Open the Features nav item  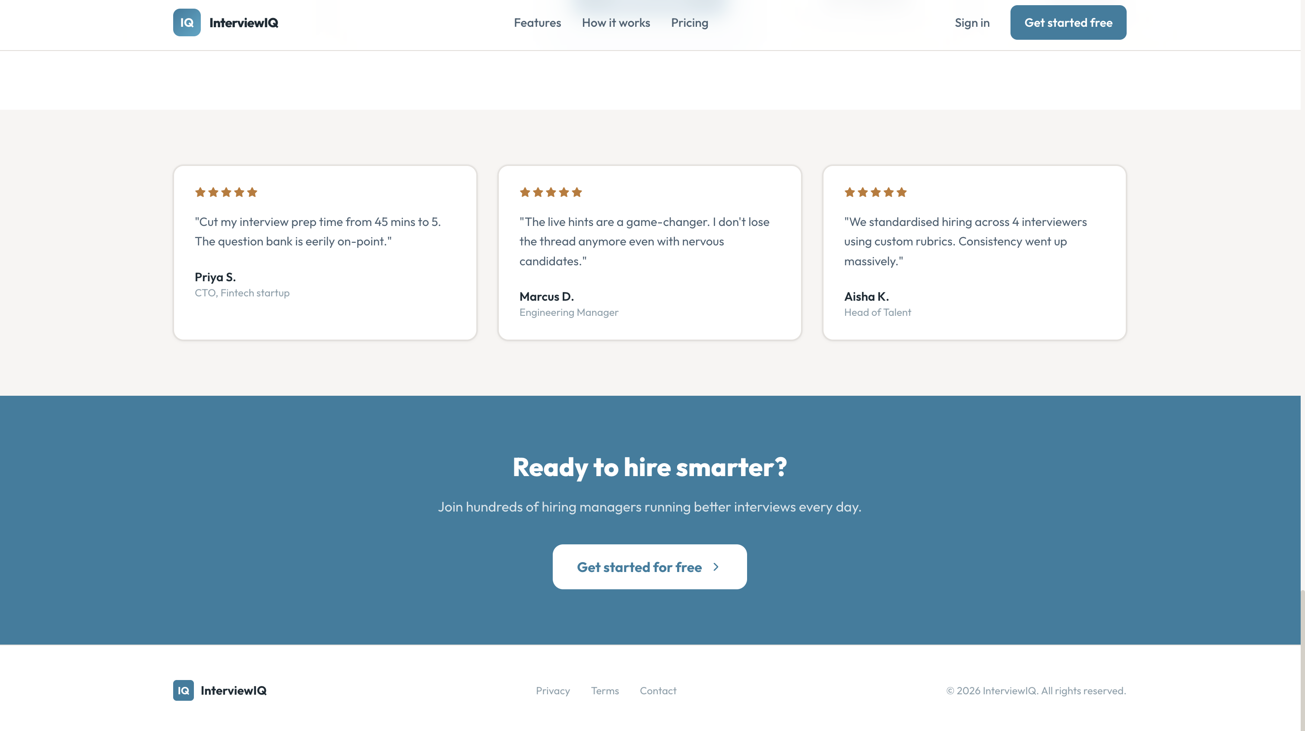click(537, 23)
